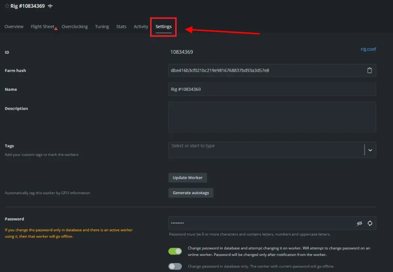Expand the Tags dropdown chevron
The image size is (393, 272).
(370, 150)
